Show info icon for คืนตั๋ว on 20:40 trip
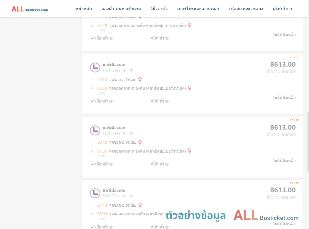Image resolution: width=309 pixels, height=229 pixels. (167, 164)
